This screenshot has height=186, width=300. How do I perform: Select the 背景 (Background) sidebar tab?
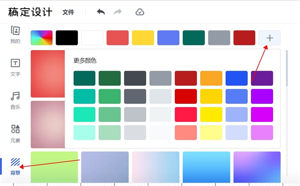(x=15, y=166)
